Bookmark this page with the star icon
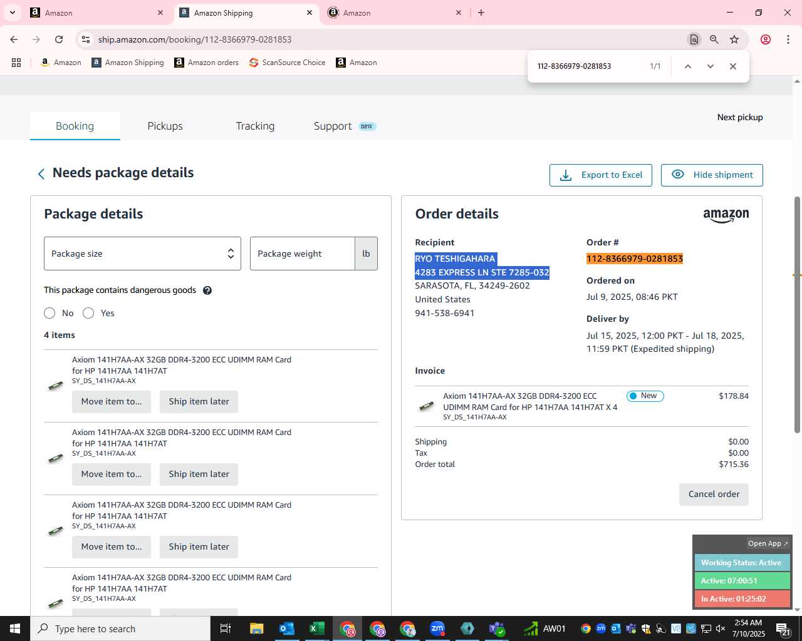The width and height of the screenshot is (802, 641). [734, 39]
